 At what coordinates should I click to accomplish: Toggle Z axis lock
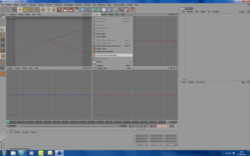click(54, 10)
